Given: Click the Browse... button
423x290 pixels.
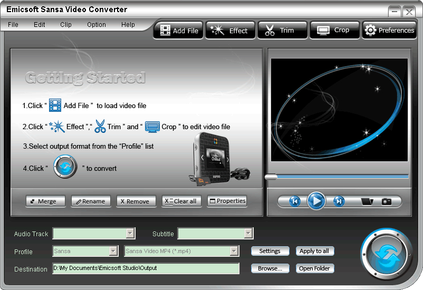Looking at the screenshot, I should pyautogui.click(x=270, y=268).
